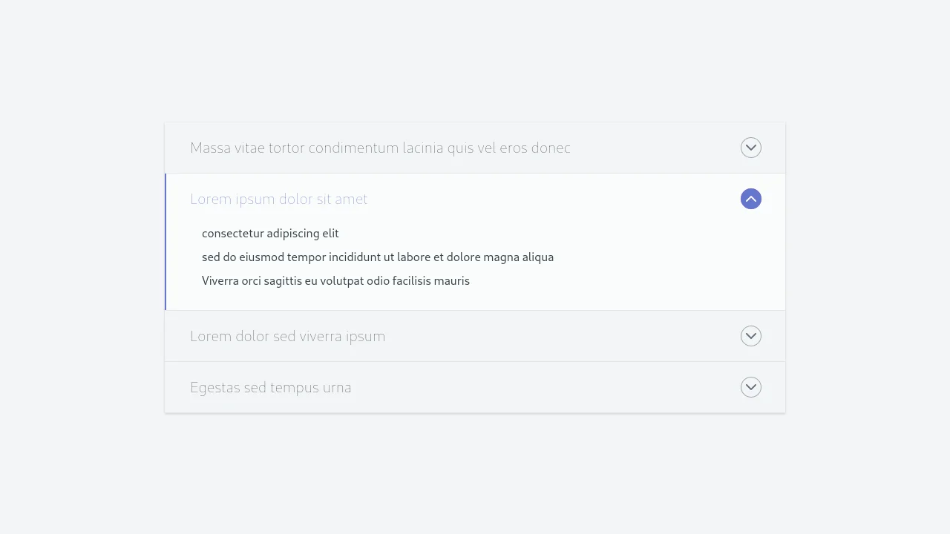Click the word "amet" in the expanded header
This screenshot has width=950, height=534.
click(x=351, y=199)
